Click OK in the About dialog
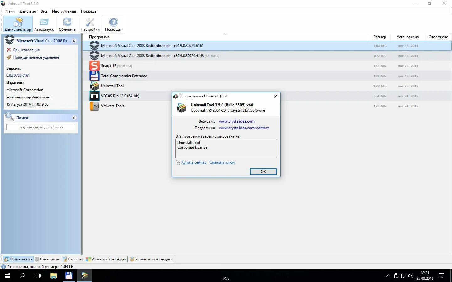452x282 pixels. point(263,171)
